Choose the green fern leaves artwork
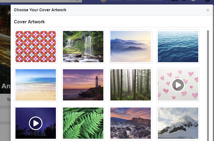This screenshot has width=214, height=141. pos(83,123)
